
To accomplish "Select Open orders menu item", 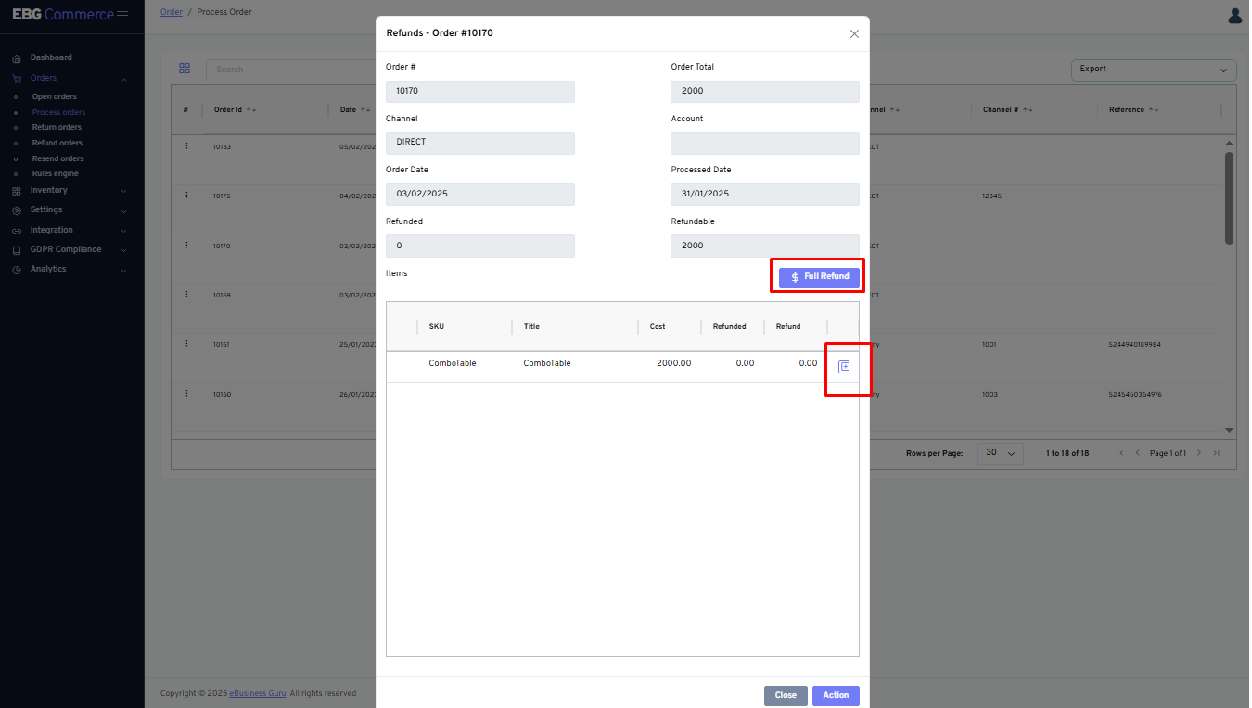I will coord(55,97).
